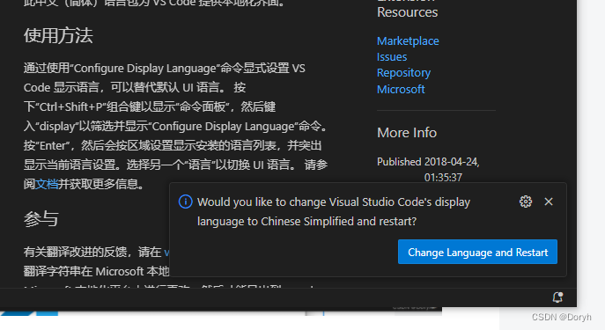This screenshot has width=605, height=330.
Task: Click the info icon in the notification
Action: [186, 202]
